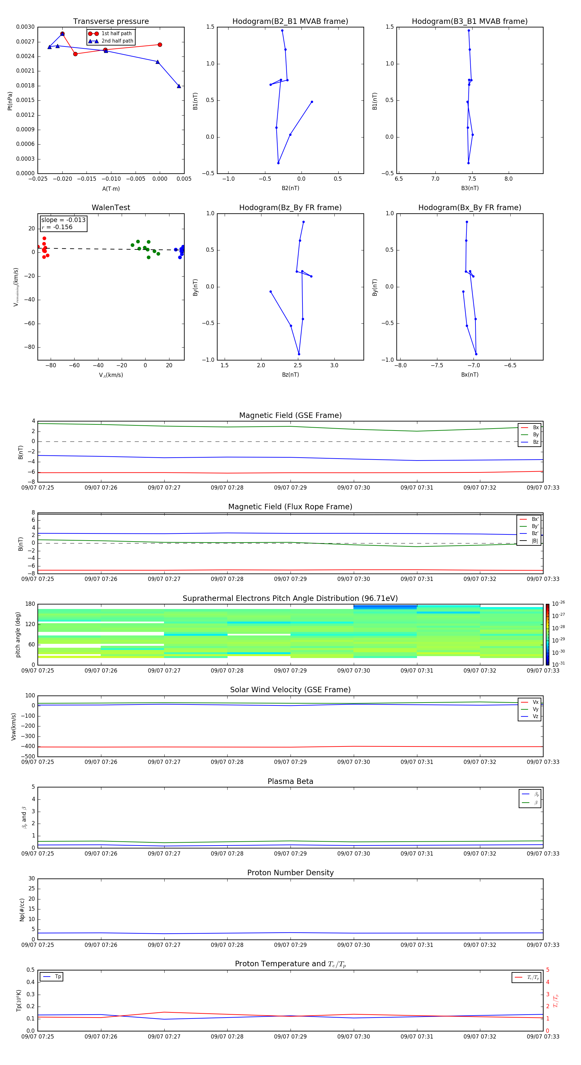Click the "Magnetic Field (GSE Frame)" title
The width and height of the screenshot is (581, 1065).
[290, 415]
